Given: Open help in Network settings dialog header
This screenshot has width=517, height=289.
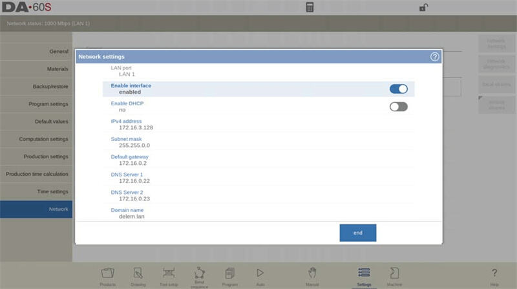Looking at the screenshot, I should click(435, 57).
